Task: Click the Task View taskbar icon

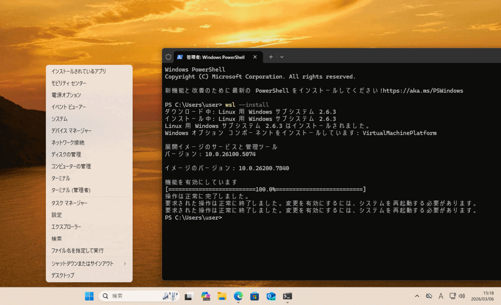Action: point(188,296)
